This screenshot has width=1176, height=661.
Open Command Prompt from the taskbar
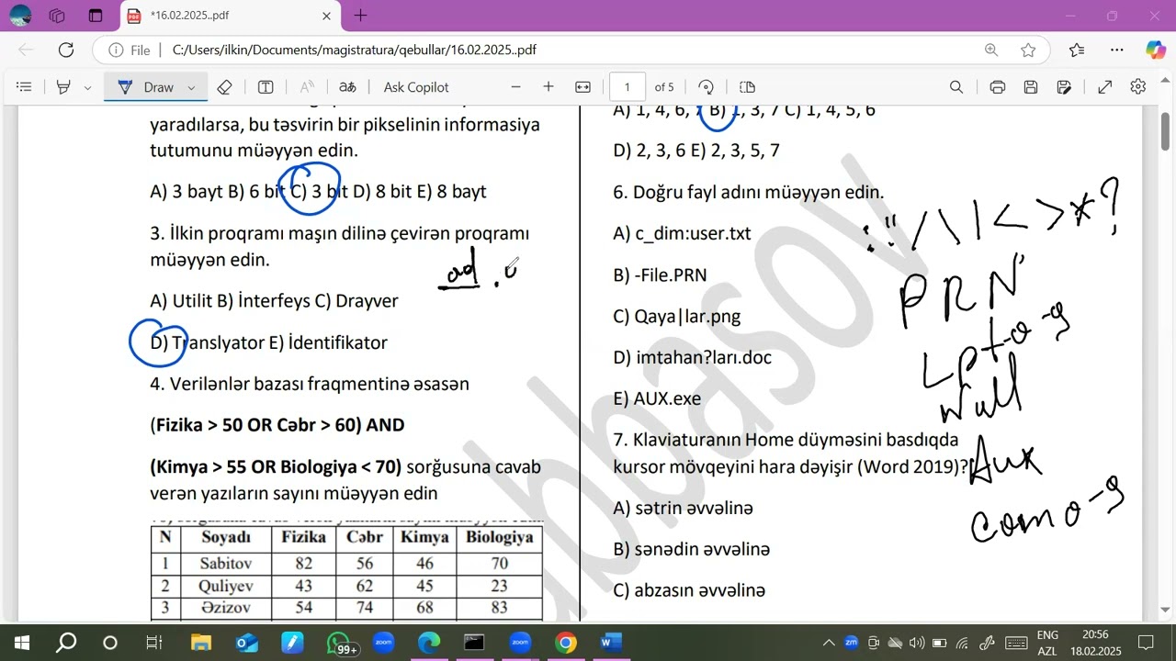coord(474,643)
